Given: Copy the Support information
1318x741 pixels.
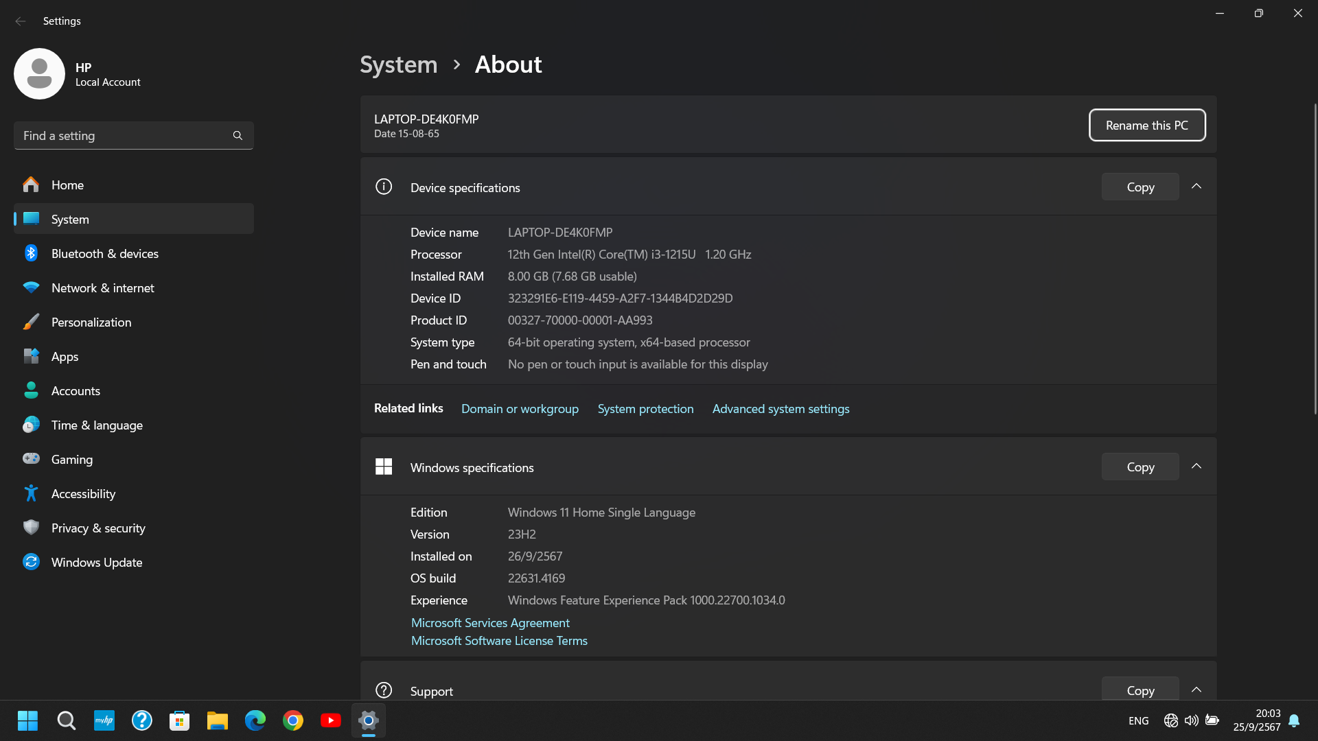Looking at the screenshot, I should pyautogui.click(x=1140, y=689).
